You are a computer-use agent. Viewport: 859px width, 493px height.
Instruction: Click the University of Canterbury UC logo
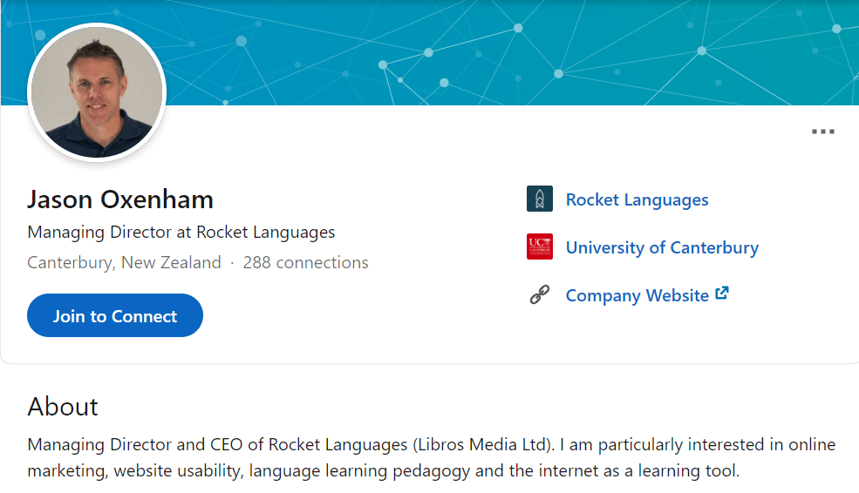pyautogui.click(x=540, y=246)
